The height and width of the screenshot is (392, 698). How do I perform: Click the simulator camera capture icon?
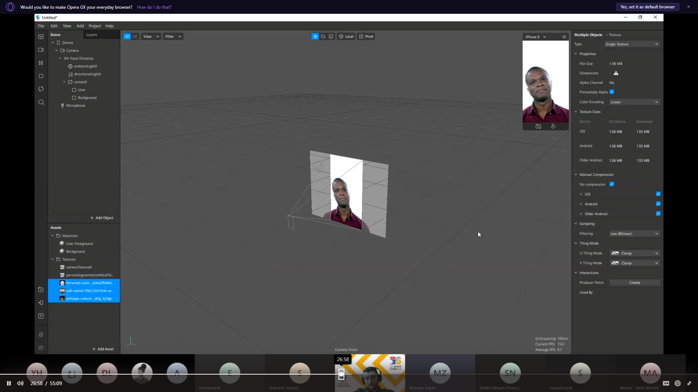tap(538, 126)
